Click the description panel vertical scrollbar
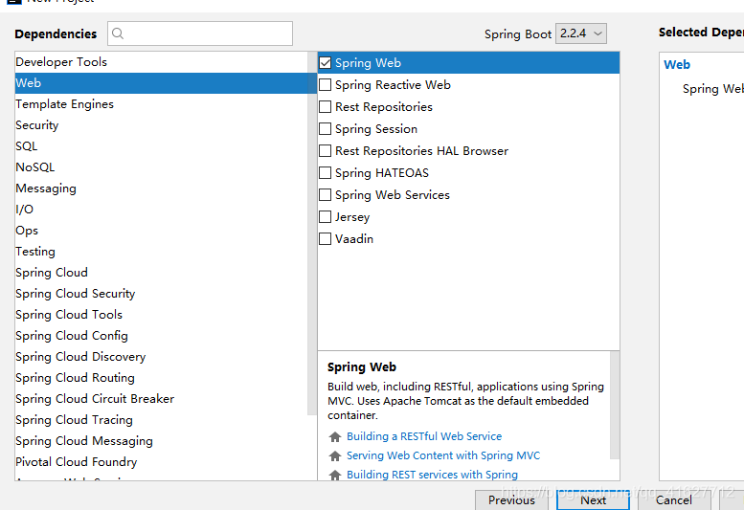The image size is (744, 510). (x=615, y=406)
